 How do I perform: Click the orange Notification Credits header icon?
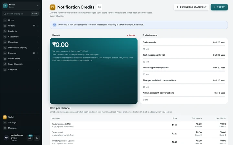tap(53, 7)
